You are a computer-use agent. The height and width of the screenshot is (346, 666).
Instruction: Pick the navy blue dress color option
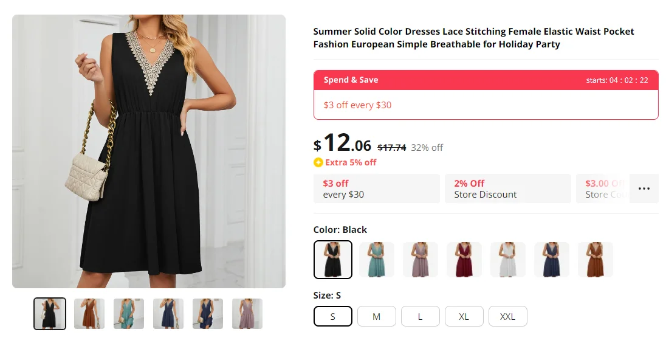(x=552, y=260)
